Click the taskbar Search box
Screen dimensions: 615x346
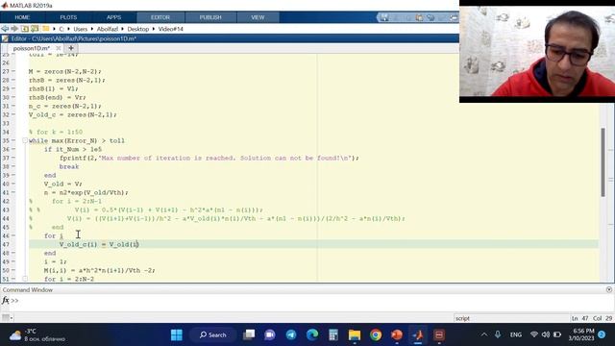(x=213, y=335)
